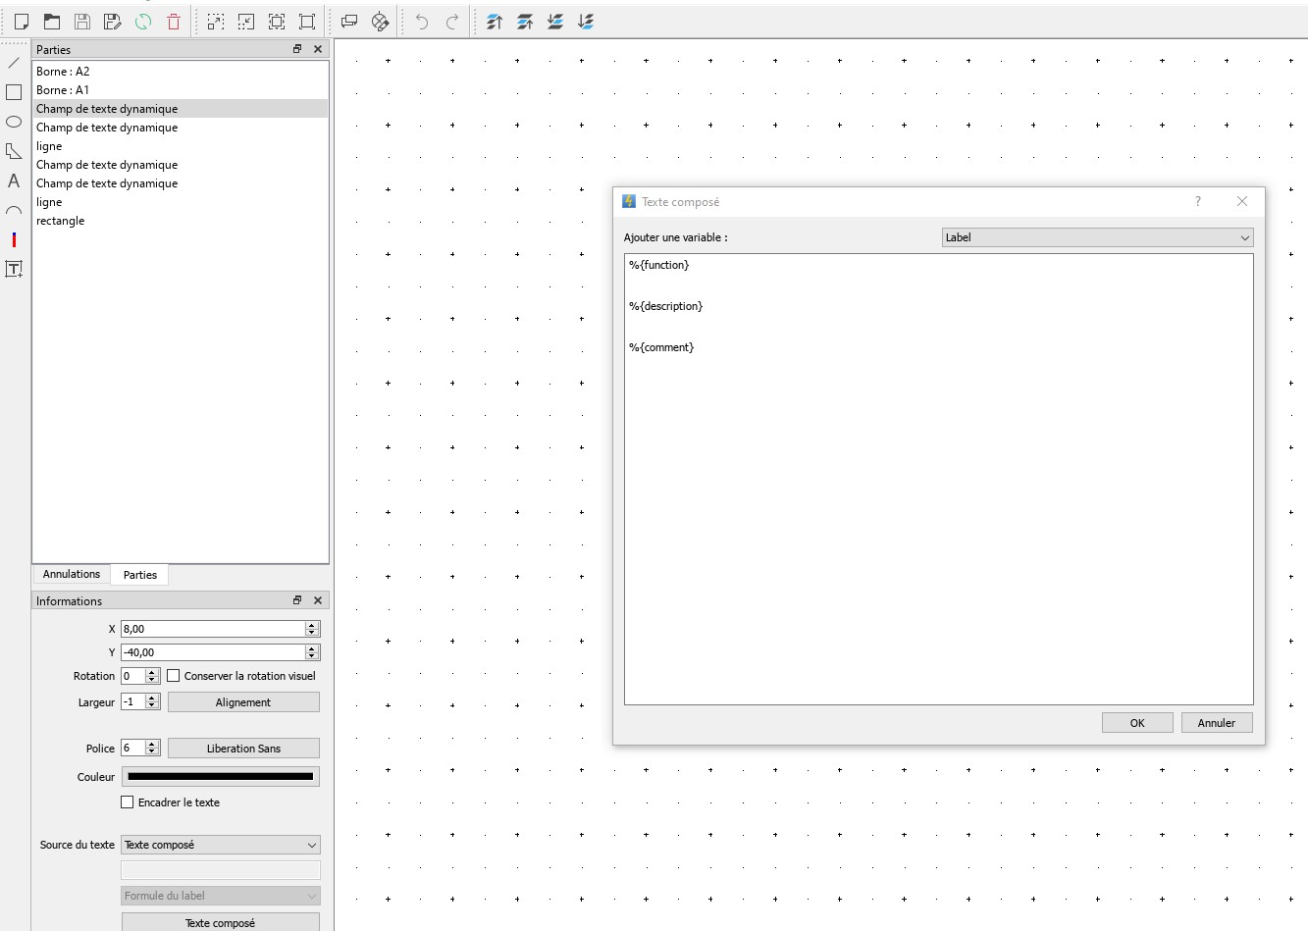Confirm dialog with OK button
This screenshot has height=931, width=1308.
[x=1137, y=723]
